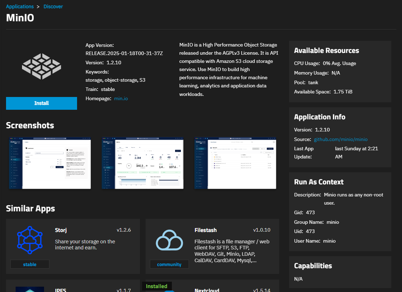
Task: Click the Available Resources heading
Action: pyautogui.click(x=326, y=50)
